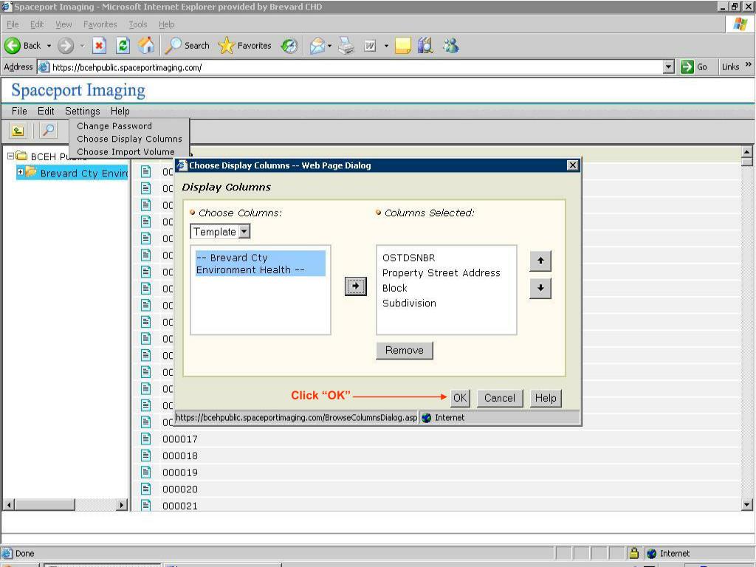Close the Choose Display Columns dialog

(572, 165)
